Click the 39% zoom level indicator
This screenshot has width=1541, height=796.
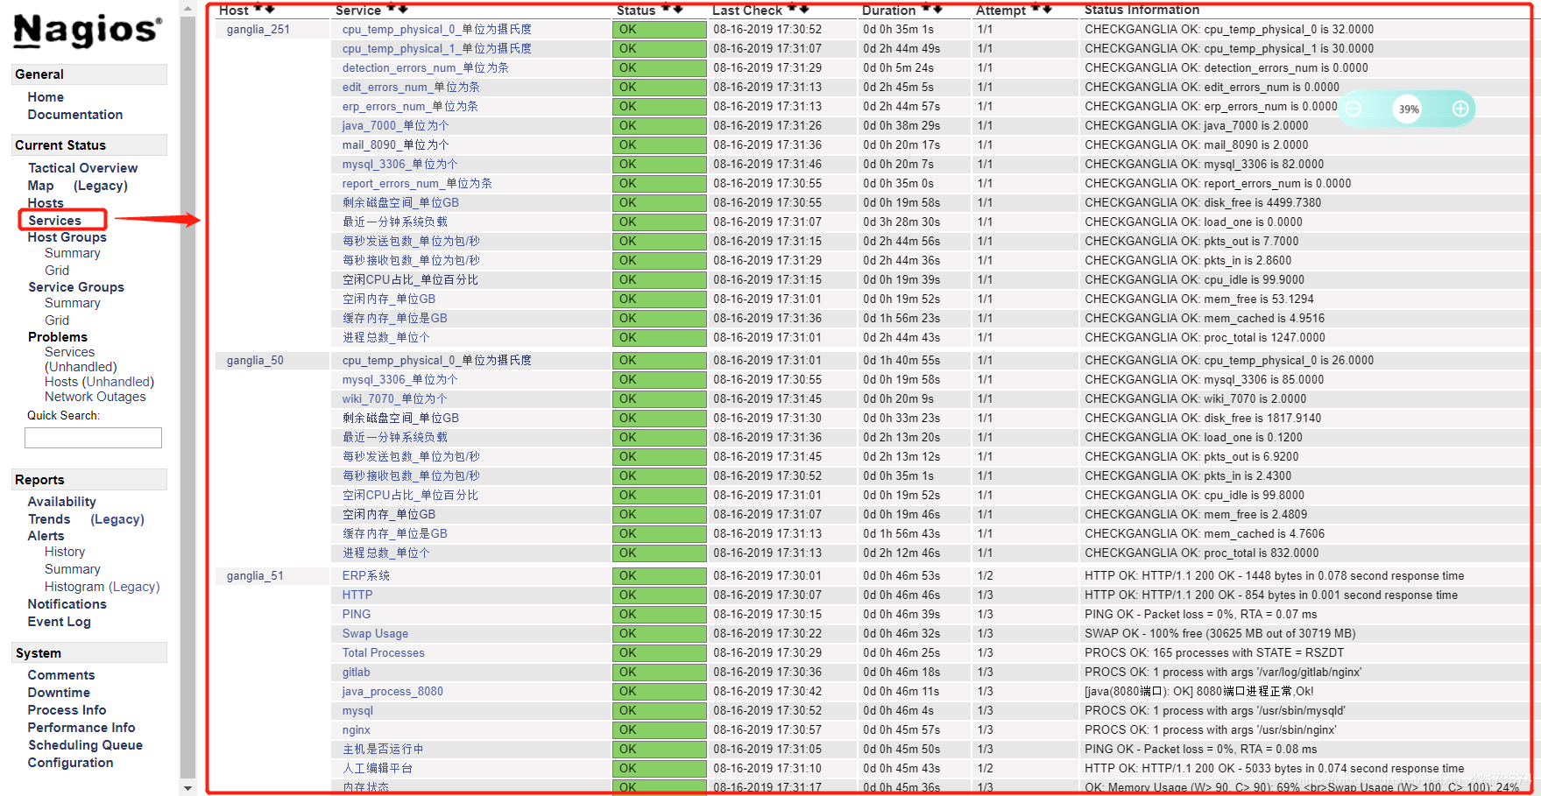(1408, 109)
